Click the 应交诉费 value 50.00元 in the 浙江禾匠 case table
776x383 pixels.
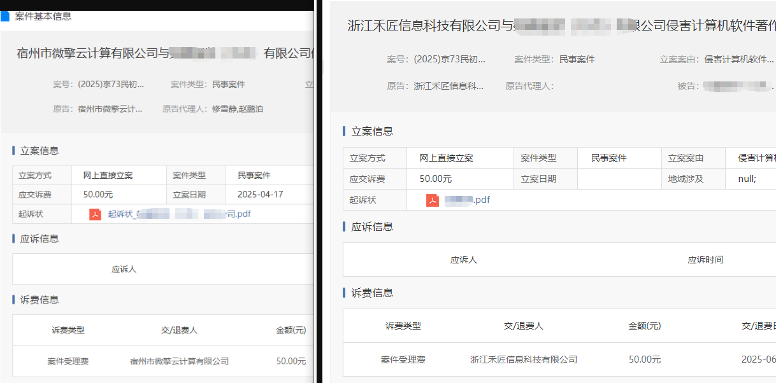436,179
